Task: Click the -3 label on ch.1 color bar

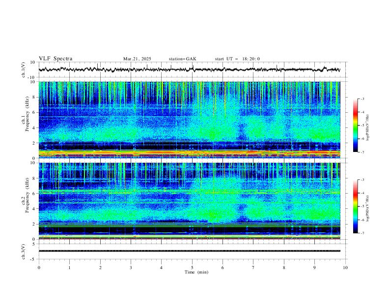Action: coord(362,99)
